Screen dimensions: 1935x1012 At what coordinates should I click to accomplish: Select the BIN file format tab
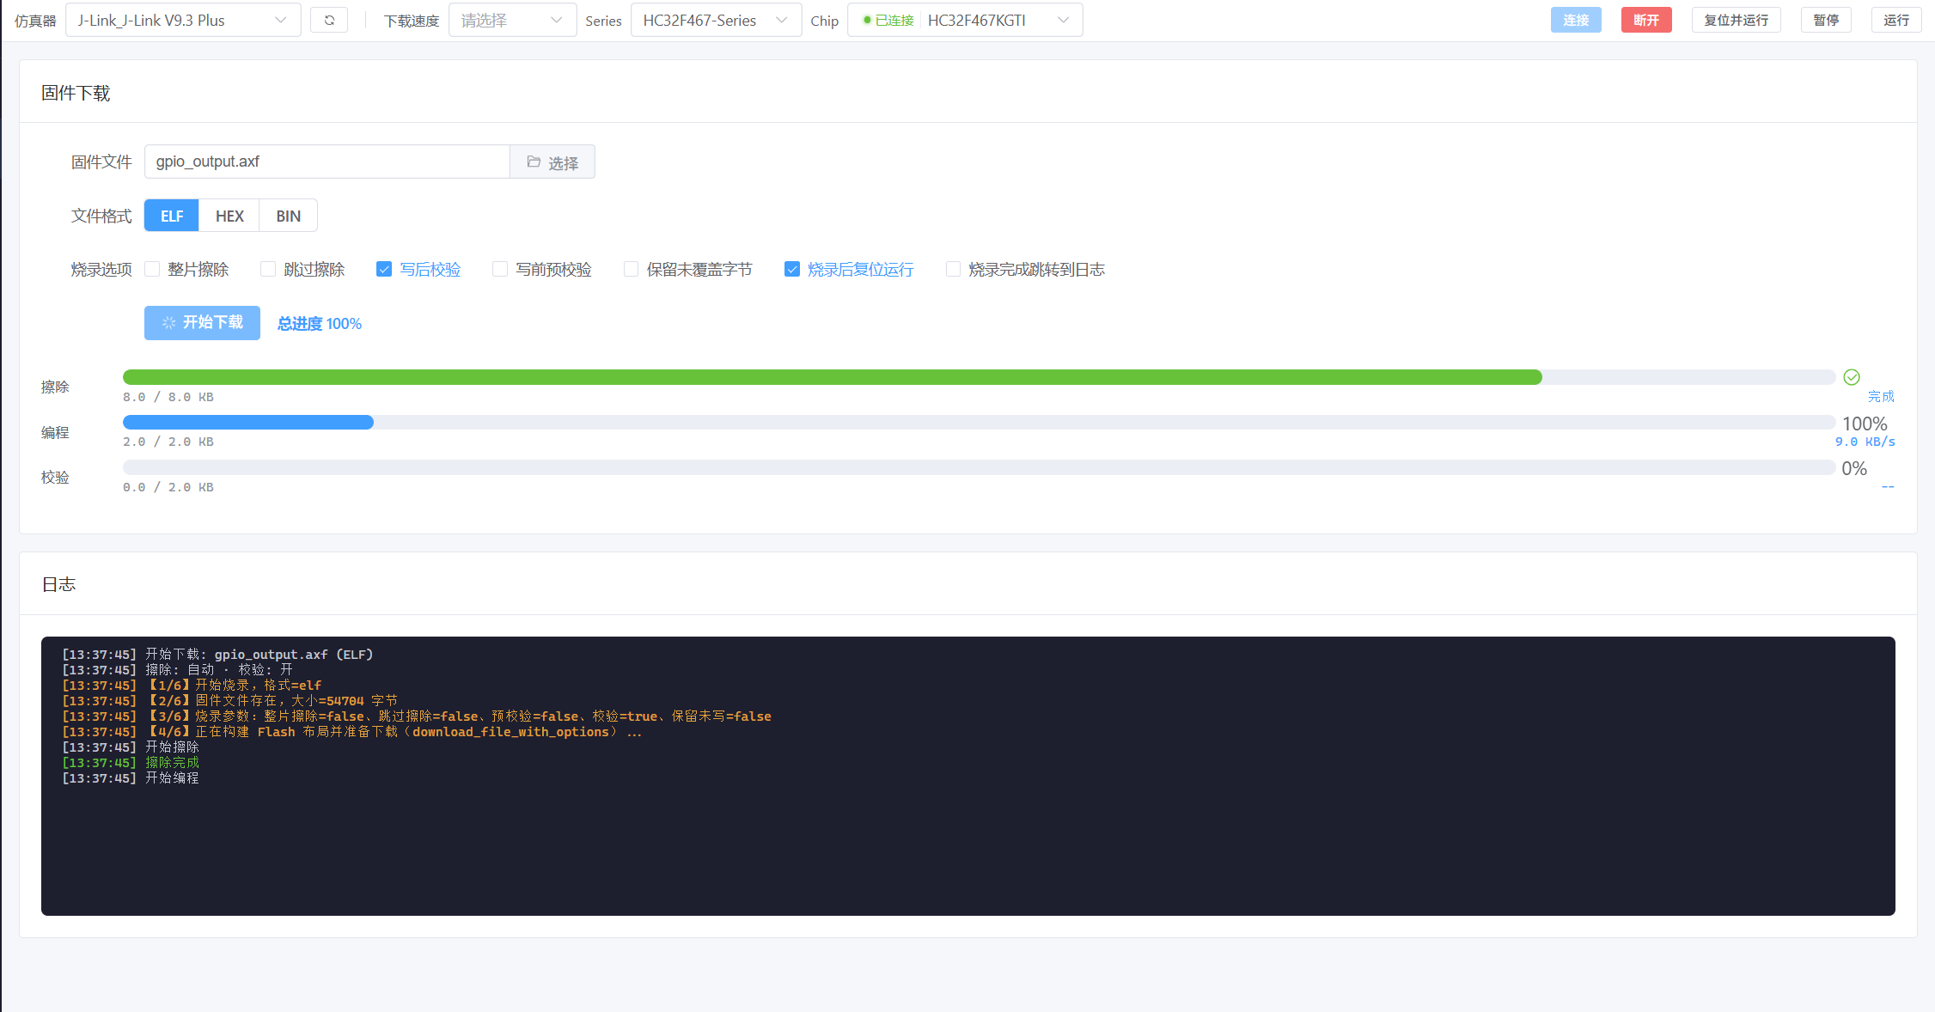coord(289,216)
